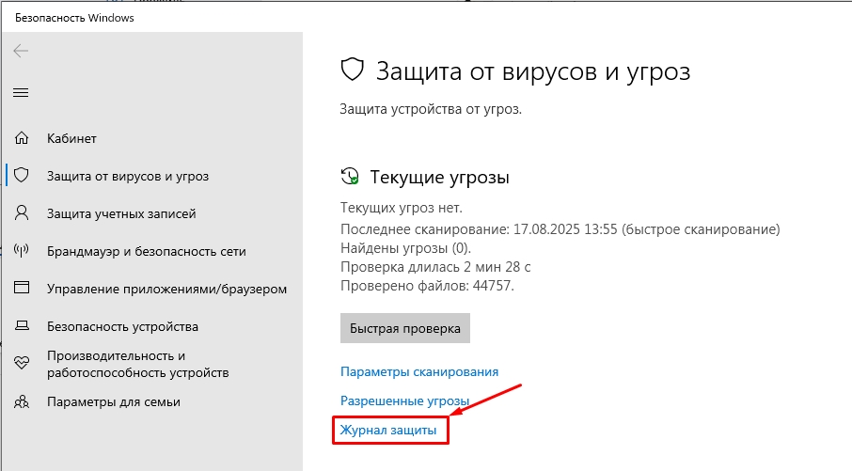Click the Безопасность Windows window title
Image resolution: width=852 pixels, height=471 pixels.
click(x=74, y=18)
